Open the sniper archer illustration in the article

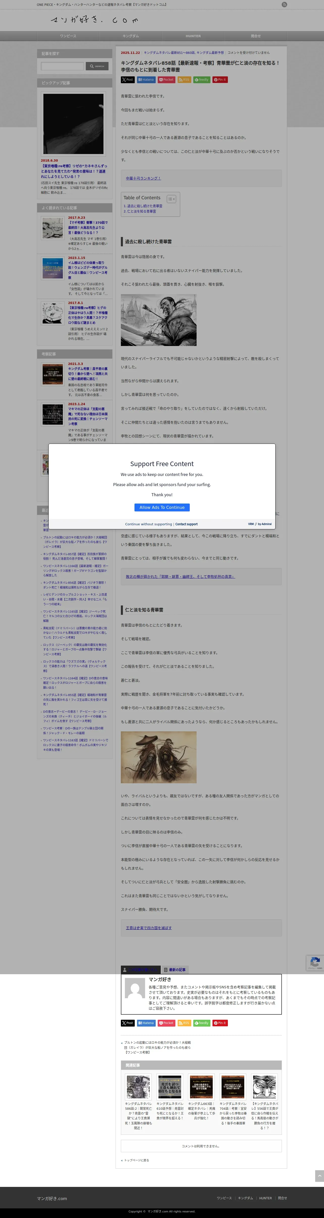(158, 320)
